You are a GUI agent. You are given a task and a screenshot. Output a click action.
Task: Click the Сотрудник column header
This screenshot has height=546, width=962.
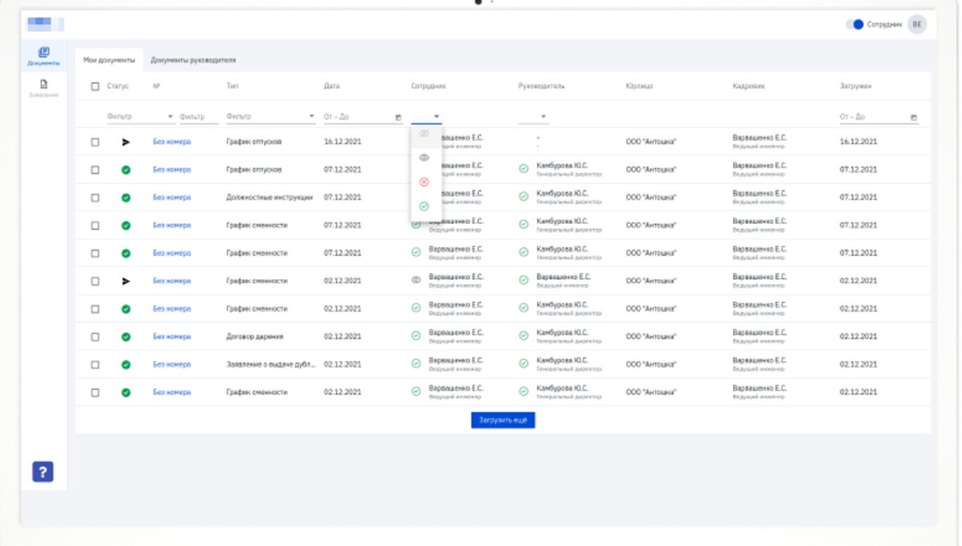[x=429, y=87]
